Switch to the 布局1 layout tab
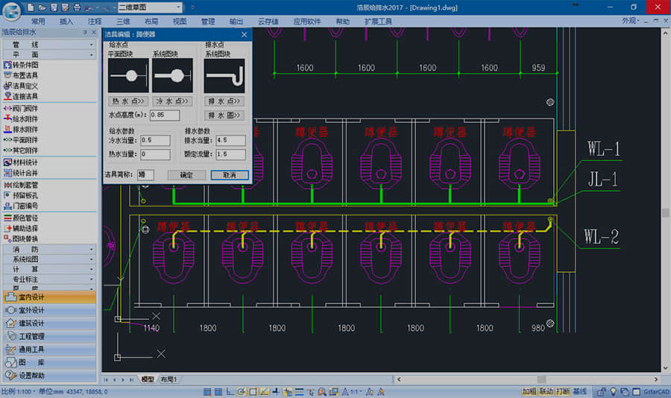The width and height of the screenshot is (671, 398). [168, 379]
